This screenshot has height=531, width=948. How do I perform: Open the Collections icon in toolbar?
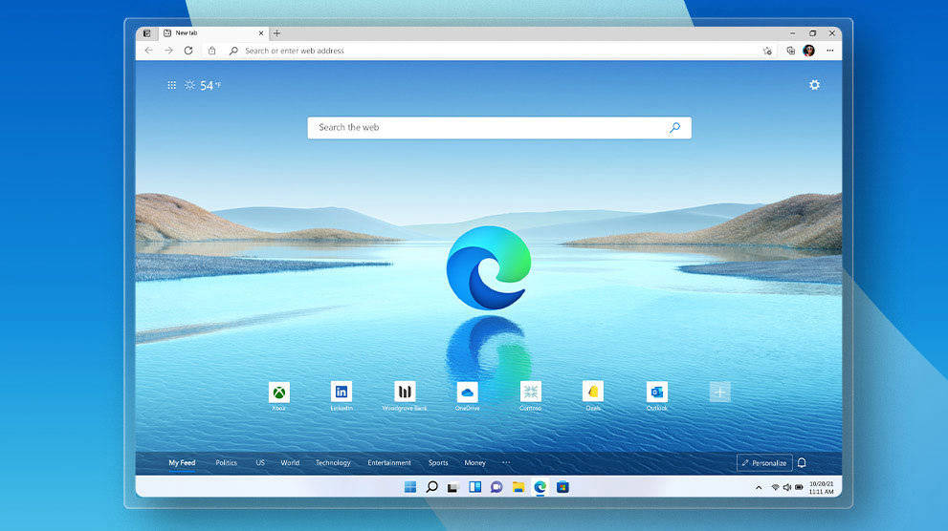(x=790, y=51)
